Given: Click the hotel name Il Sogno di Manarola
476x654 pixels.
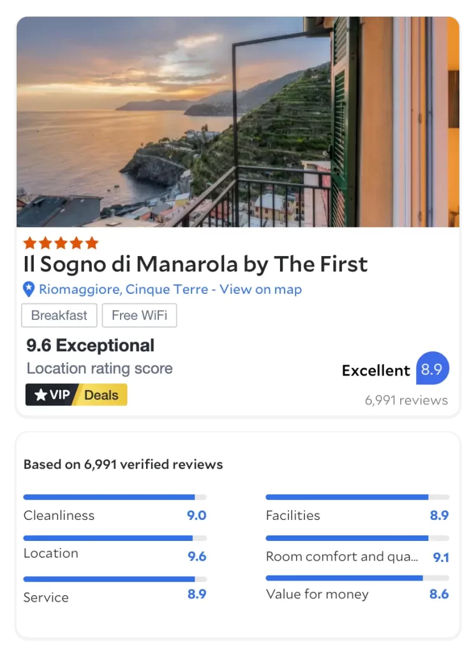Looking at the screenshot, I should (x=195, y=264).
